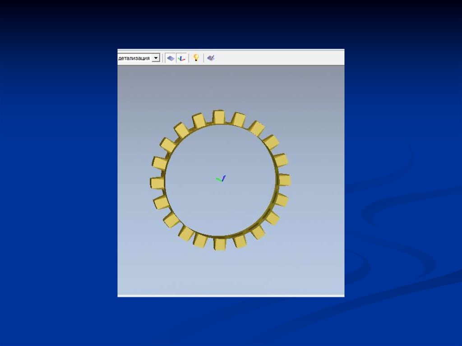Select the bottommost gear tooth
Image resolution: width=462 pixels, height=346 pixels.
pos(220,244)
